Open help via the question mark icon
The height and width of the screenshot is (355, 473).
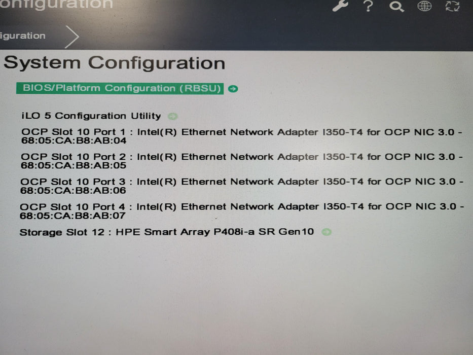pos(368,6)
